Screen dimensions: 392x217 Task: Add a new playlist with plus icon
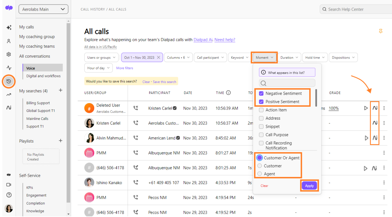tap(60, 141)
